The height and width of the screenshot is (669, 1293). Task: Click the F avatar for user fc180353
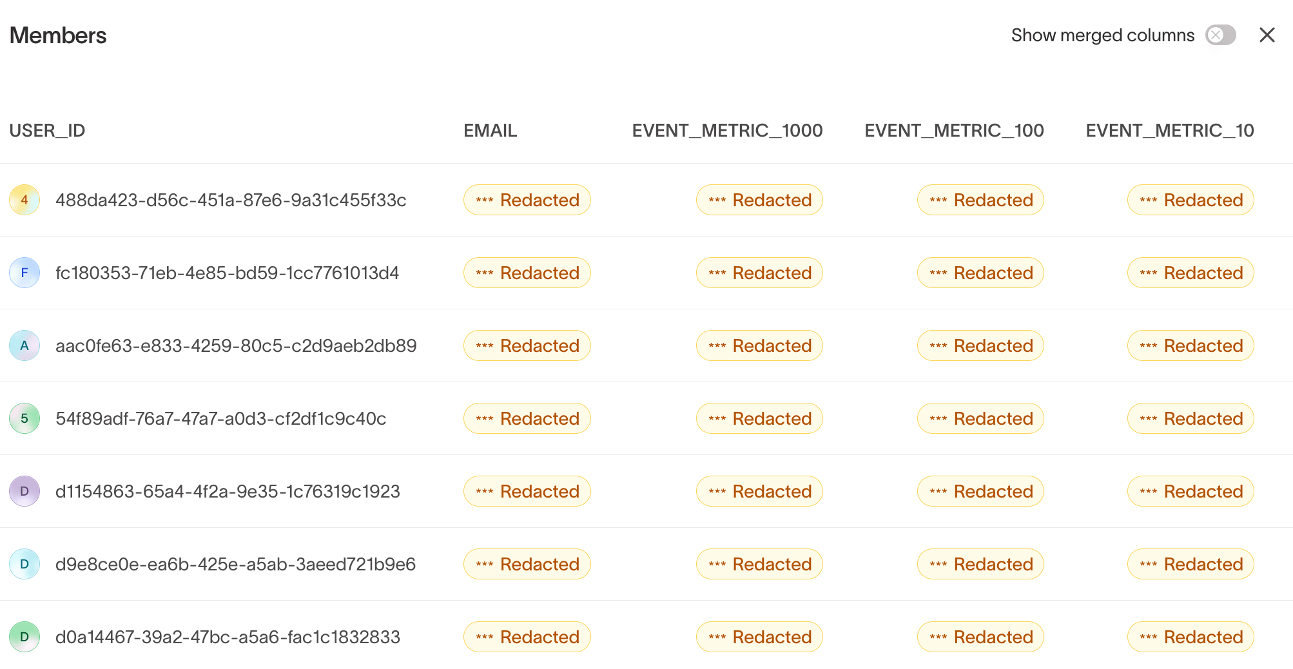click(24, 273)
